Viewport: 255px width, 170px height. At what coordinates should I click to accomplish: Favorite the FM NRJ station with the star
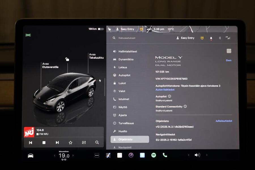70,143
